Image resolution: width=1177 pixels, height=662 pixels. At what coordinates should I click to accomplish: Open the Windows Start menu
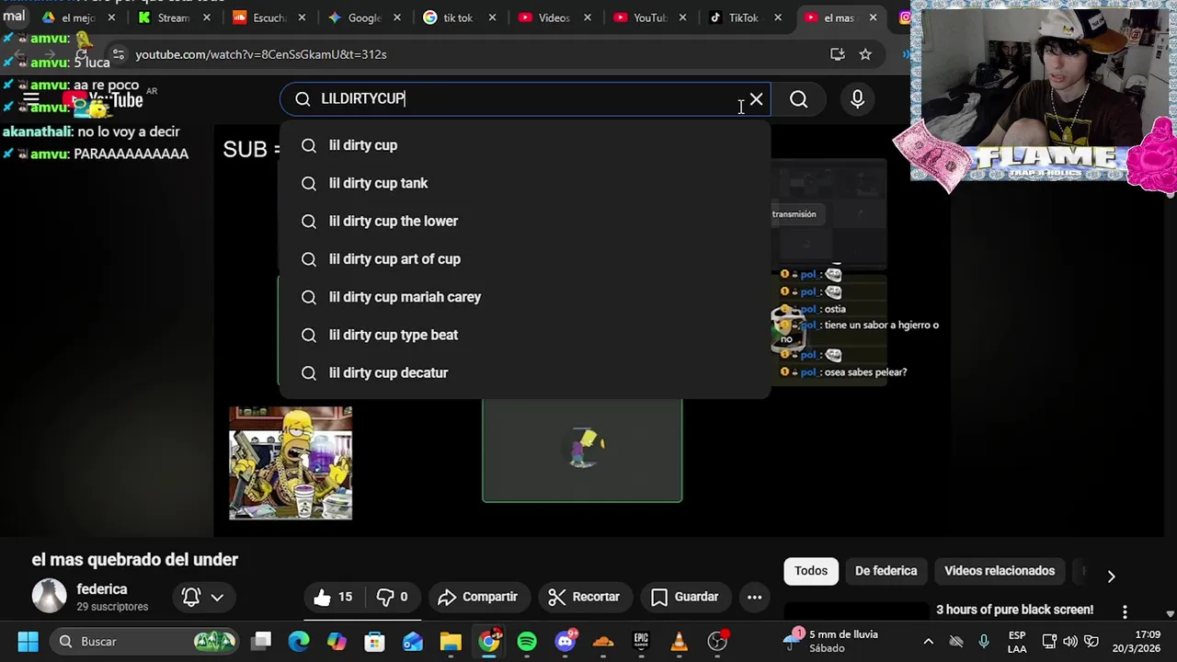(28, 642)
